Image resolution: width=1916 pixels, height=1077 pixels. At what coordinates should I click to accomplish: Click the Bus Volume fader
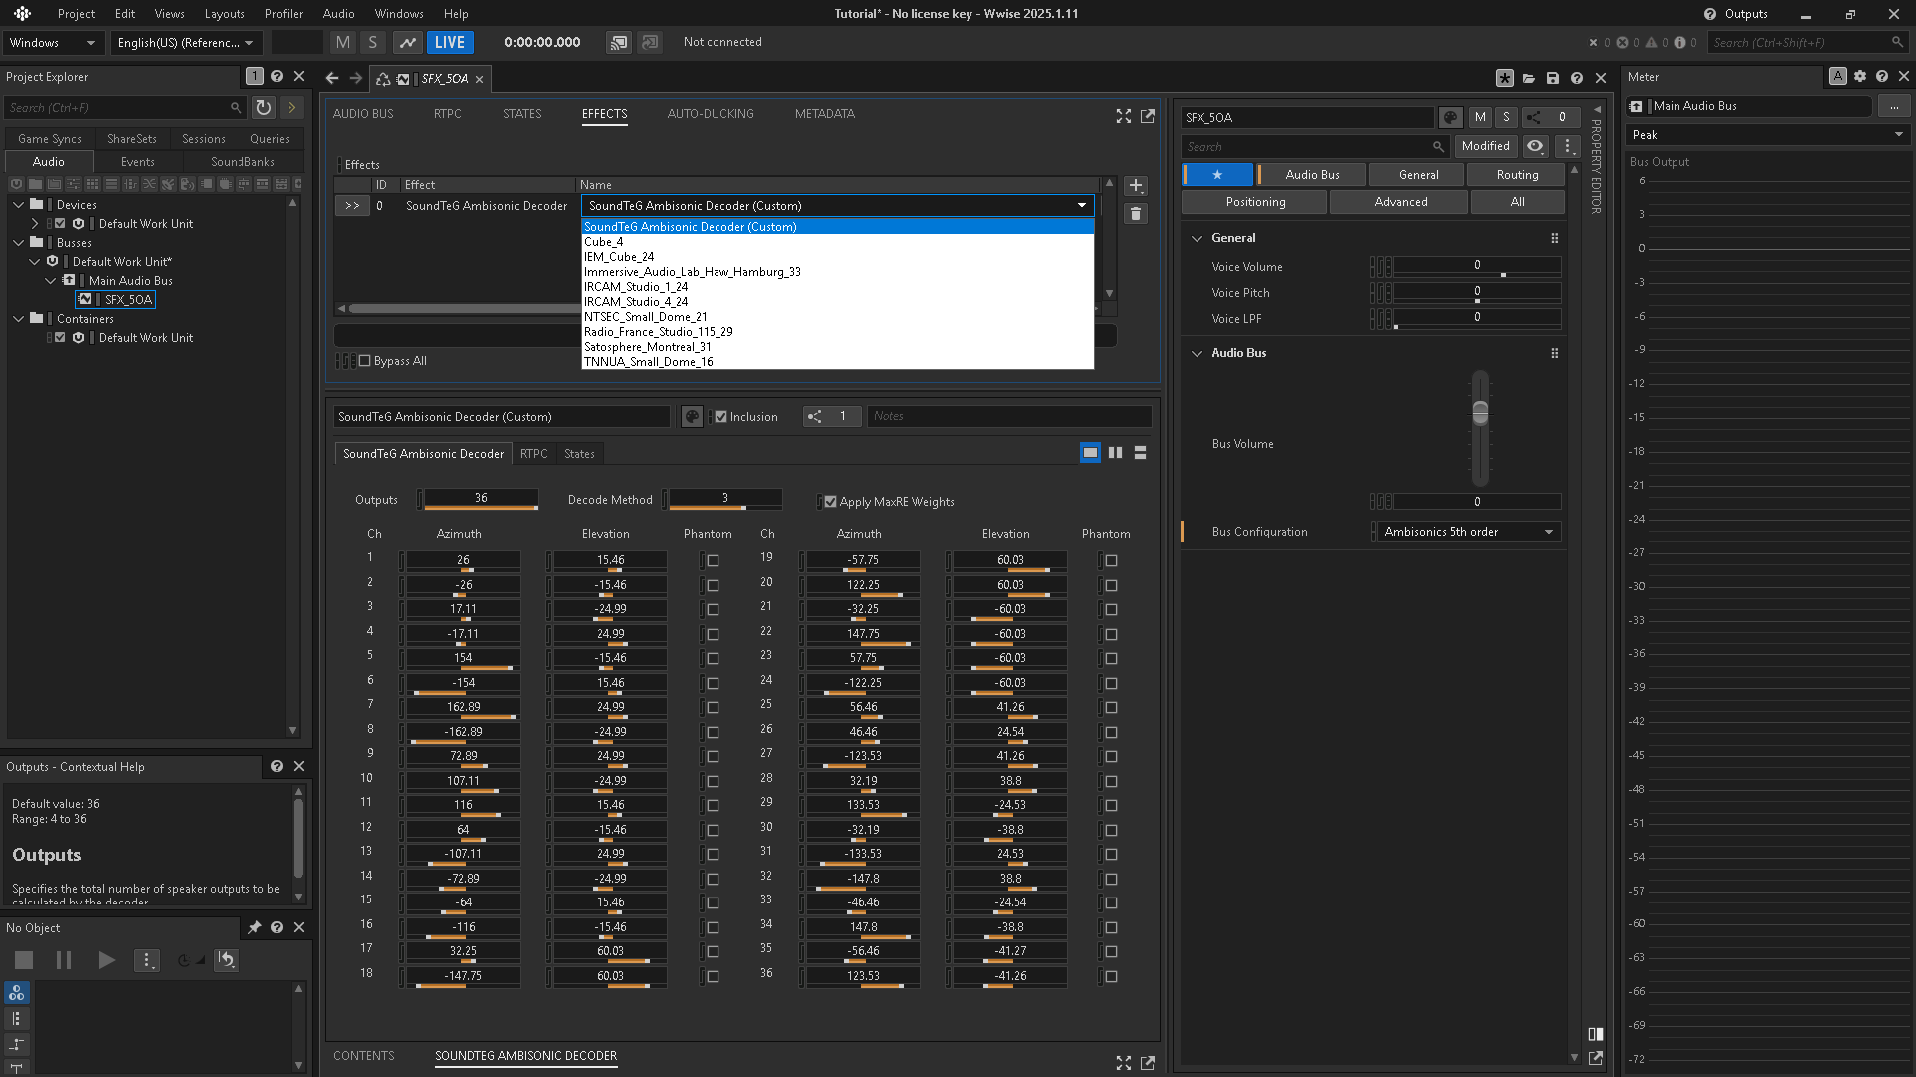1480,412
